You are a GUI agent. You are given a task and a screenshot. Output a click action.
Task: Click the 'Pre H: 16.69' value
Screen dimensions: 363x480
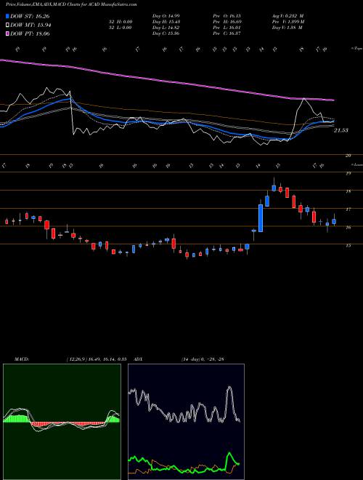(x=227, y=22)
